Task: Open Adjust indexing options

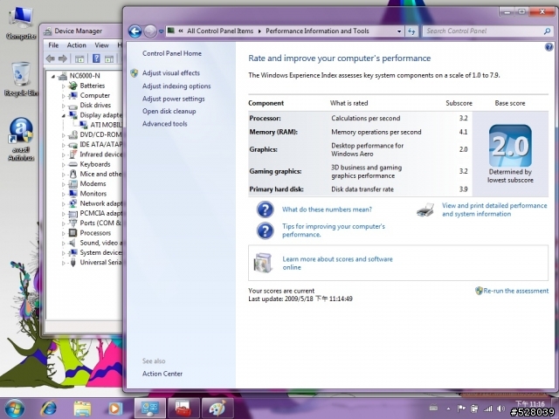Action: point(176,86)
